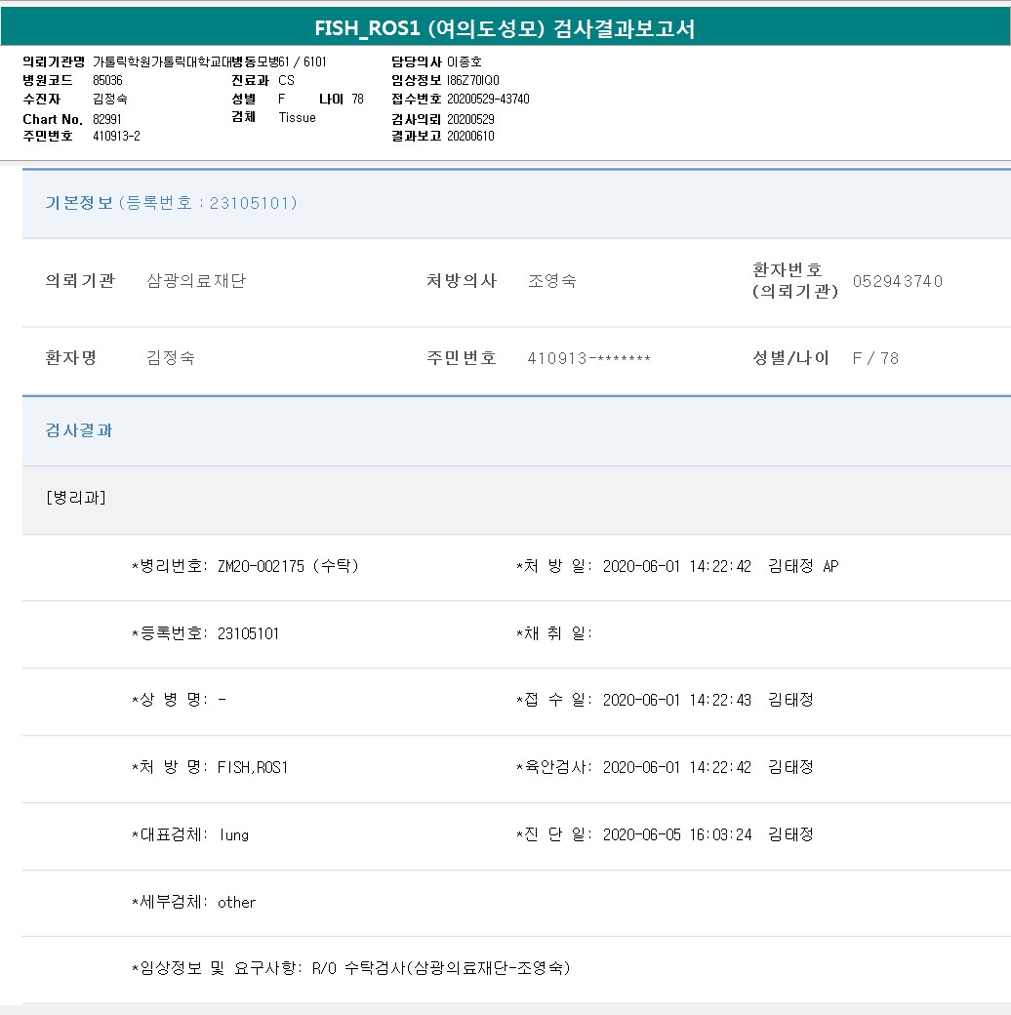1011x1015 pixels.
Task: Click prescribing doctor name 조영숙
Action: tap(551, 281)
